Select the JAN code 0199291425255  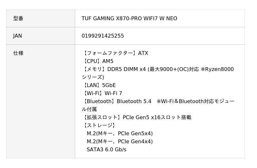click(102, 36)
